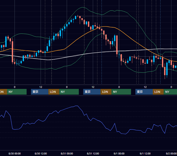This screenshot has width=177, height=156.
Task: Click the 8/31 00:00 date label
Action: [x=67, y=153]
